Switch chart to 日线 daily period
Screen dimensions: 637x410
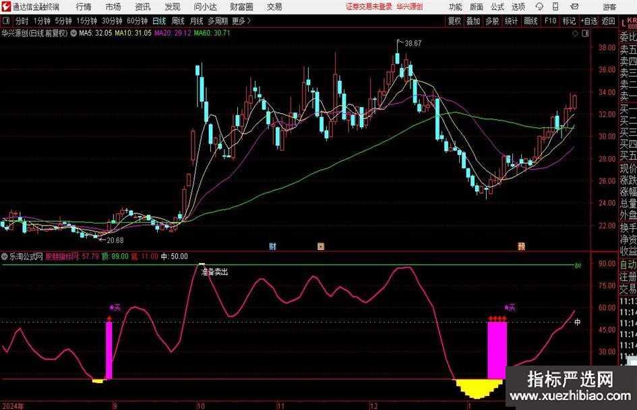click(159, 21)
